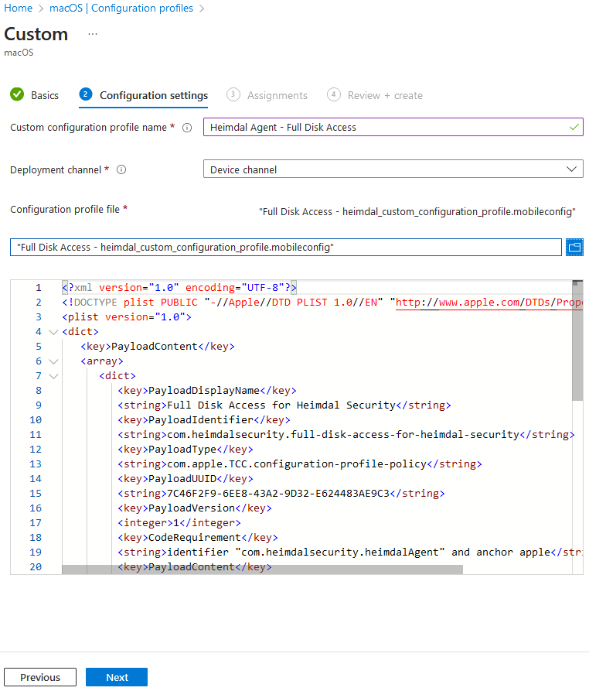Screen dimensions: 589x691
Task: Click the Next button
Action: pos(117,677)
